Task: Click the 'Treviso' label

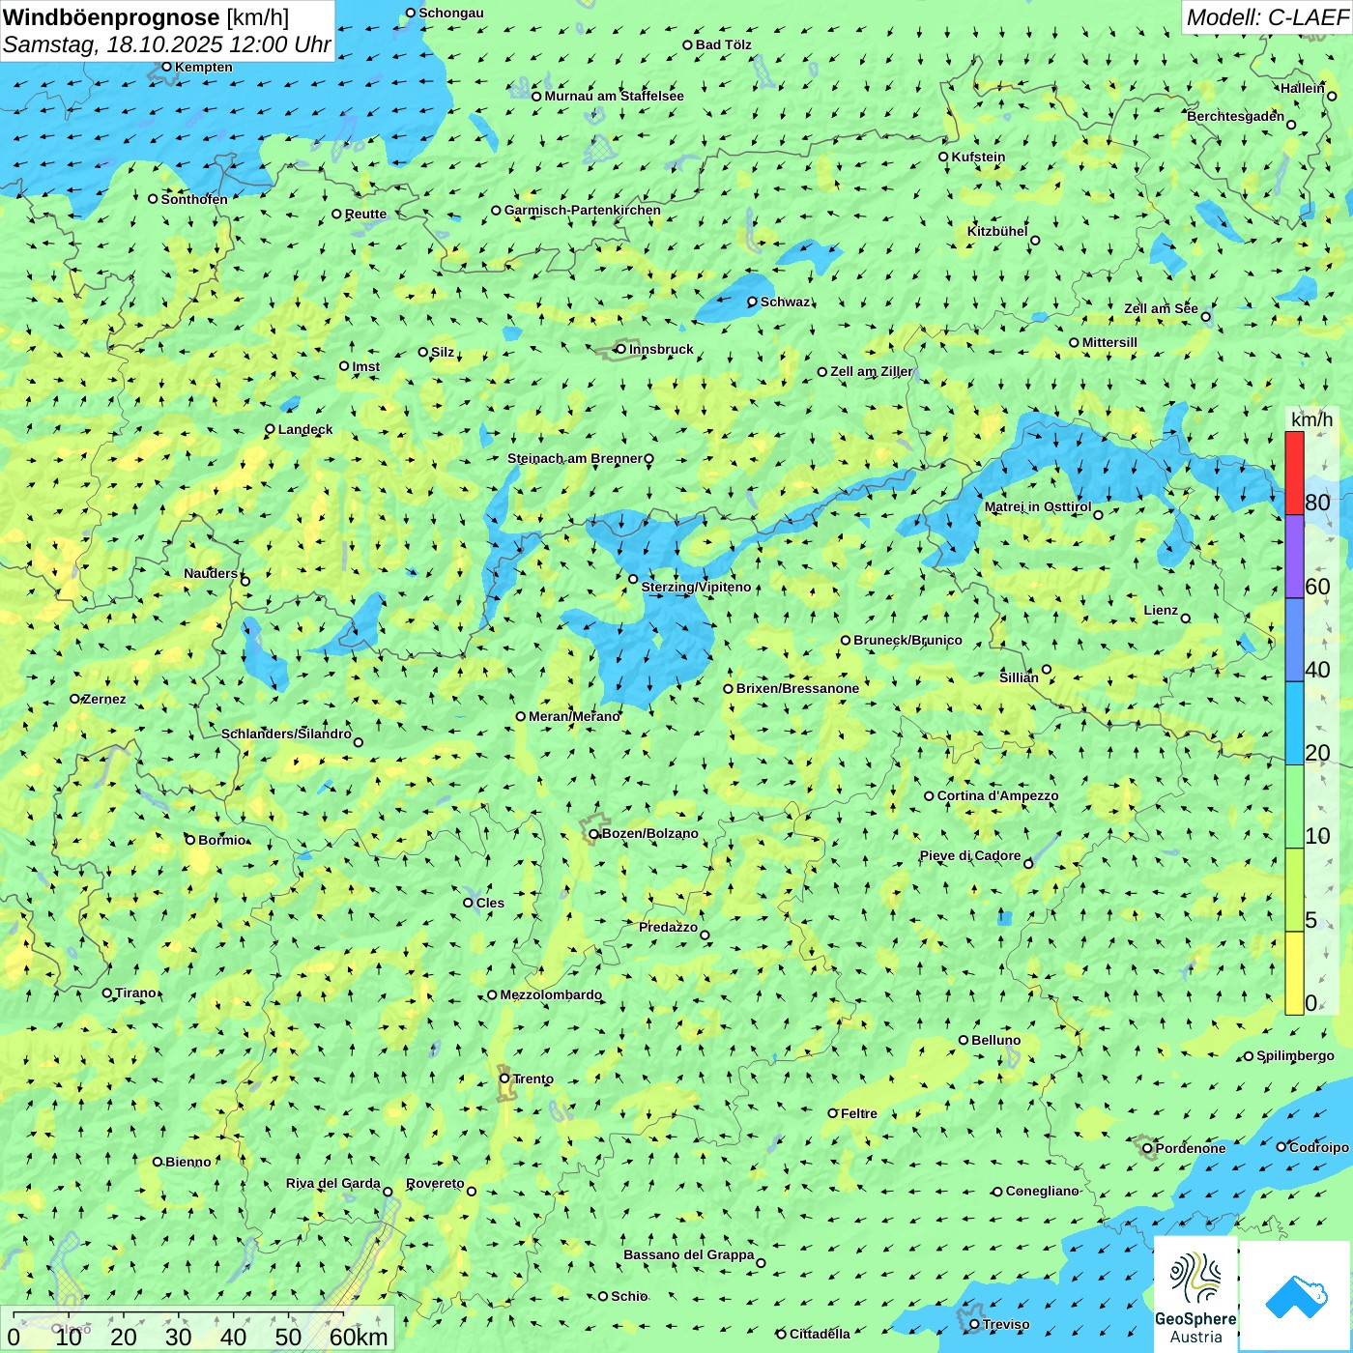Action: point(1006,1324)
